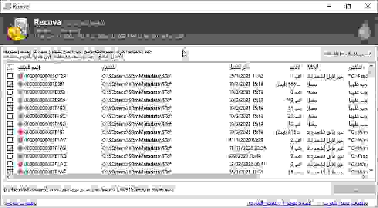Screen dimensions: 378x208
Task: Click the vertical scrollbar down arrow
Action: (x=371, y=171)
